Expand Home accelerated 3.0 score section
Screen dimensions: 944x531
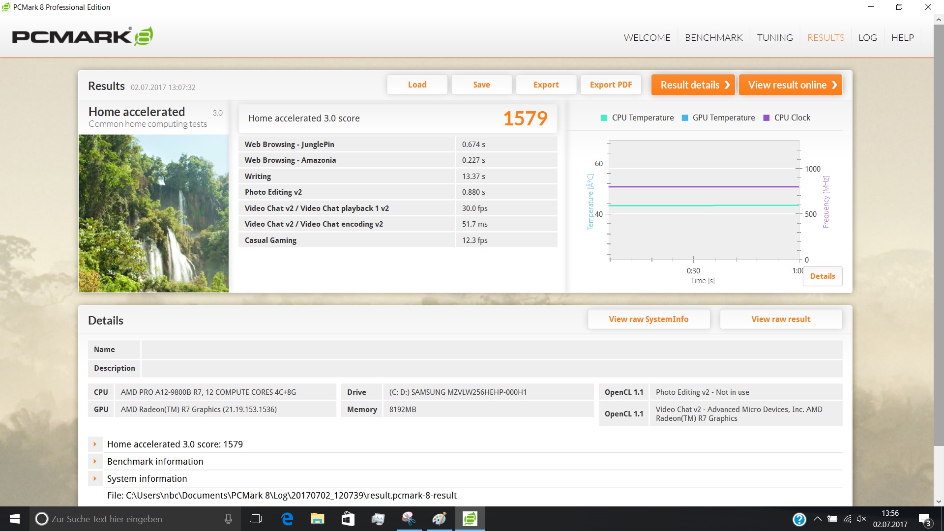pyautogui.click(x=95, y=444)
